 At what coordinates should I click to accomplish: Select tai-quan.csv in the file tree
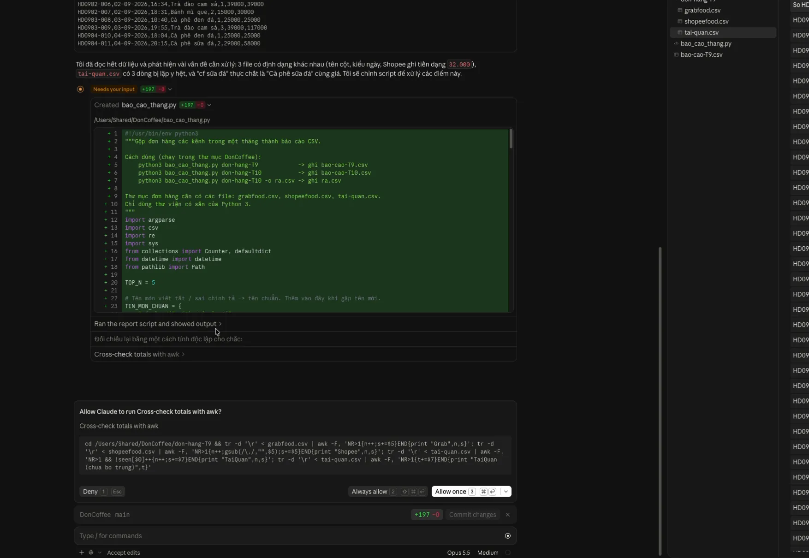(x=723, y=32)
